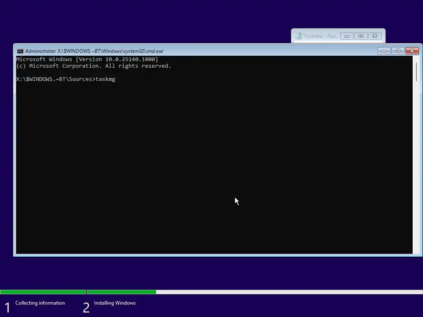Screen dimensions: 423x317
Task: Click the Notepad icon in Untitled window
Action: (298, 36)
